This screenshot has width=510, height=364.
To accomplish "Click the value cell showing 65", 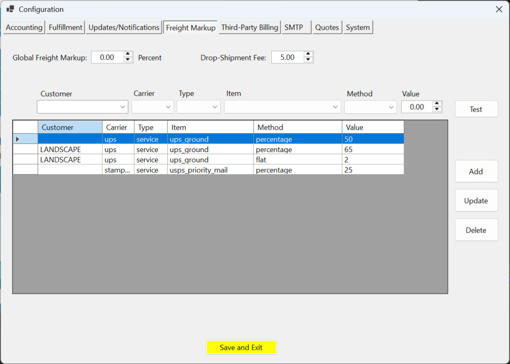I will click(373, 149).
